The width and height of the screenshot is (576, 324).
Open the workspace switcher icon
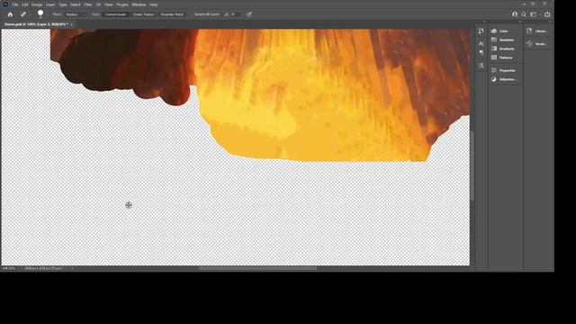click(x=534, y=14)
